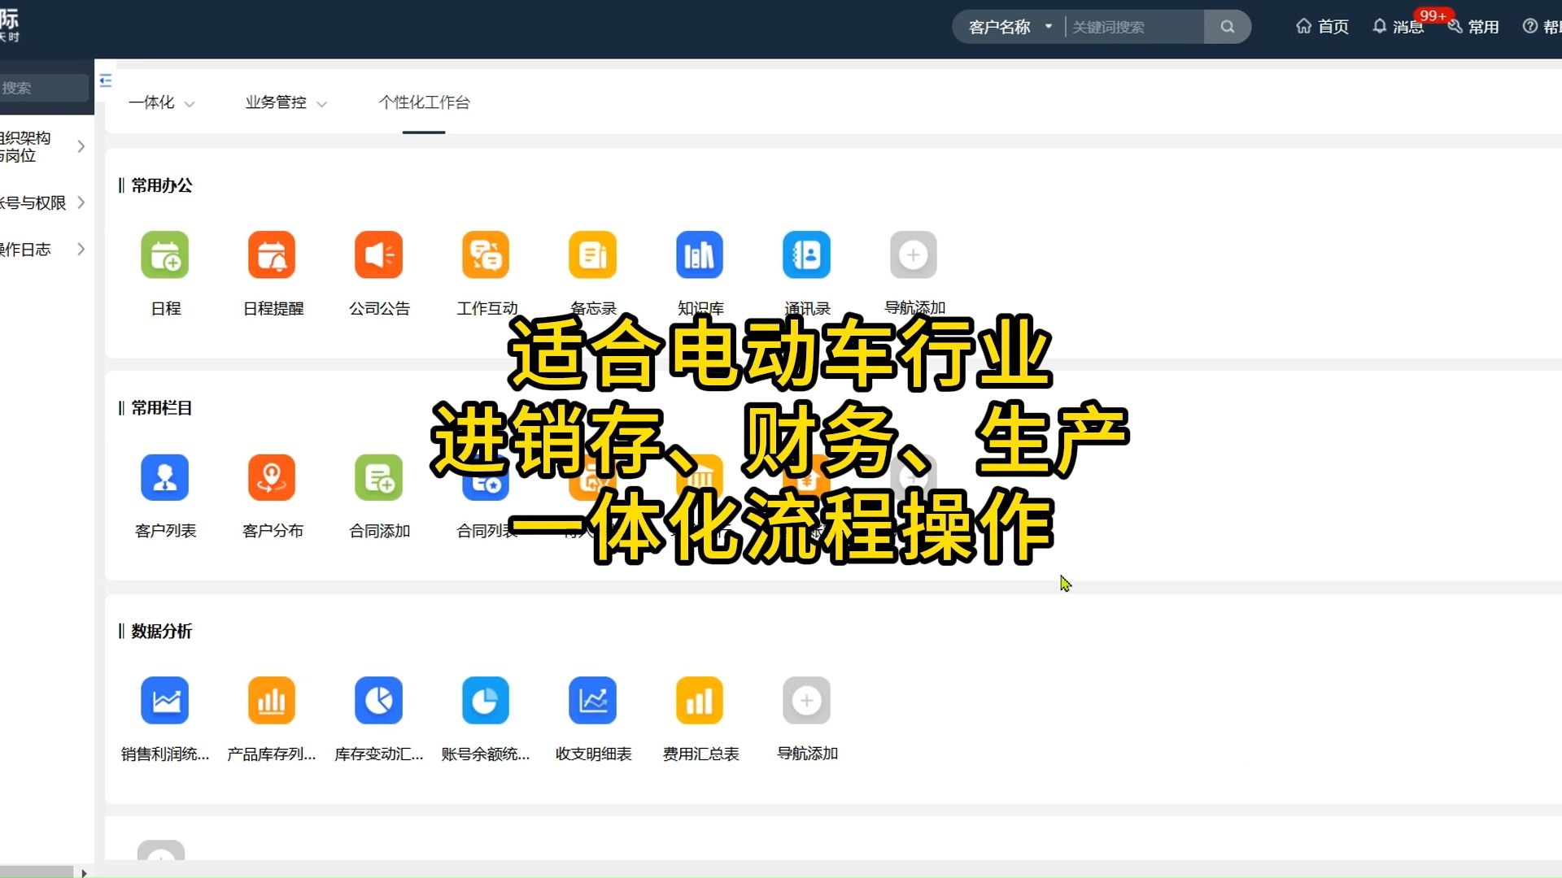Open the 客户分布 customer map icon
This screenshot has width=1562, height=878.
coord(272,477)
